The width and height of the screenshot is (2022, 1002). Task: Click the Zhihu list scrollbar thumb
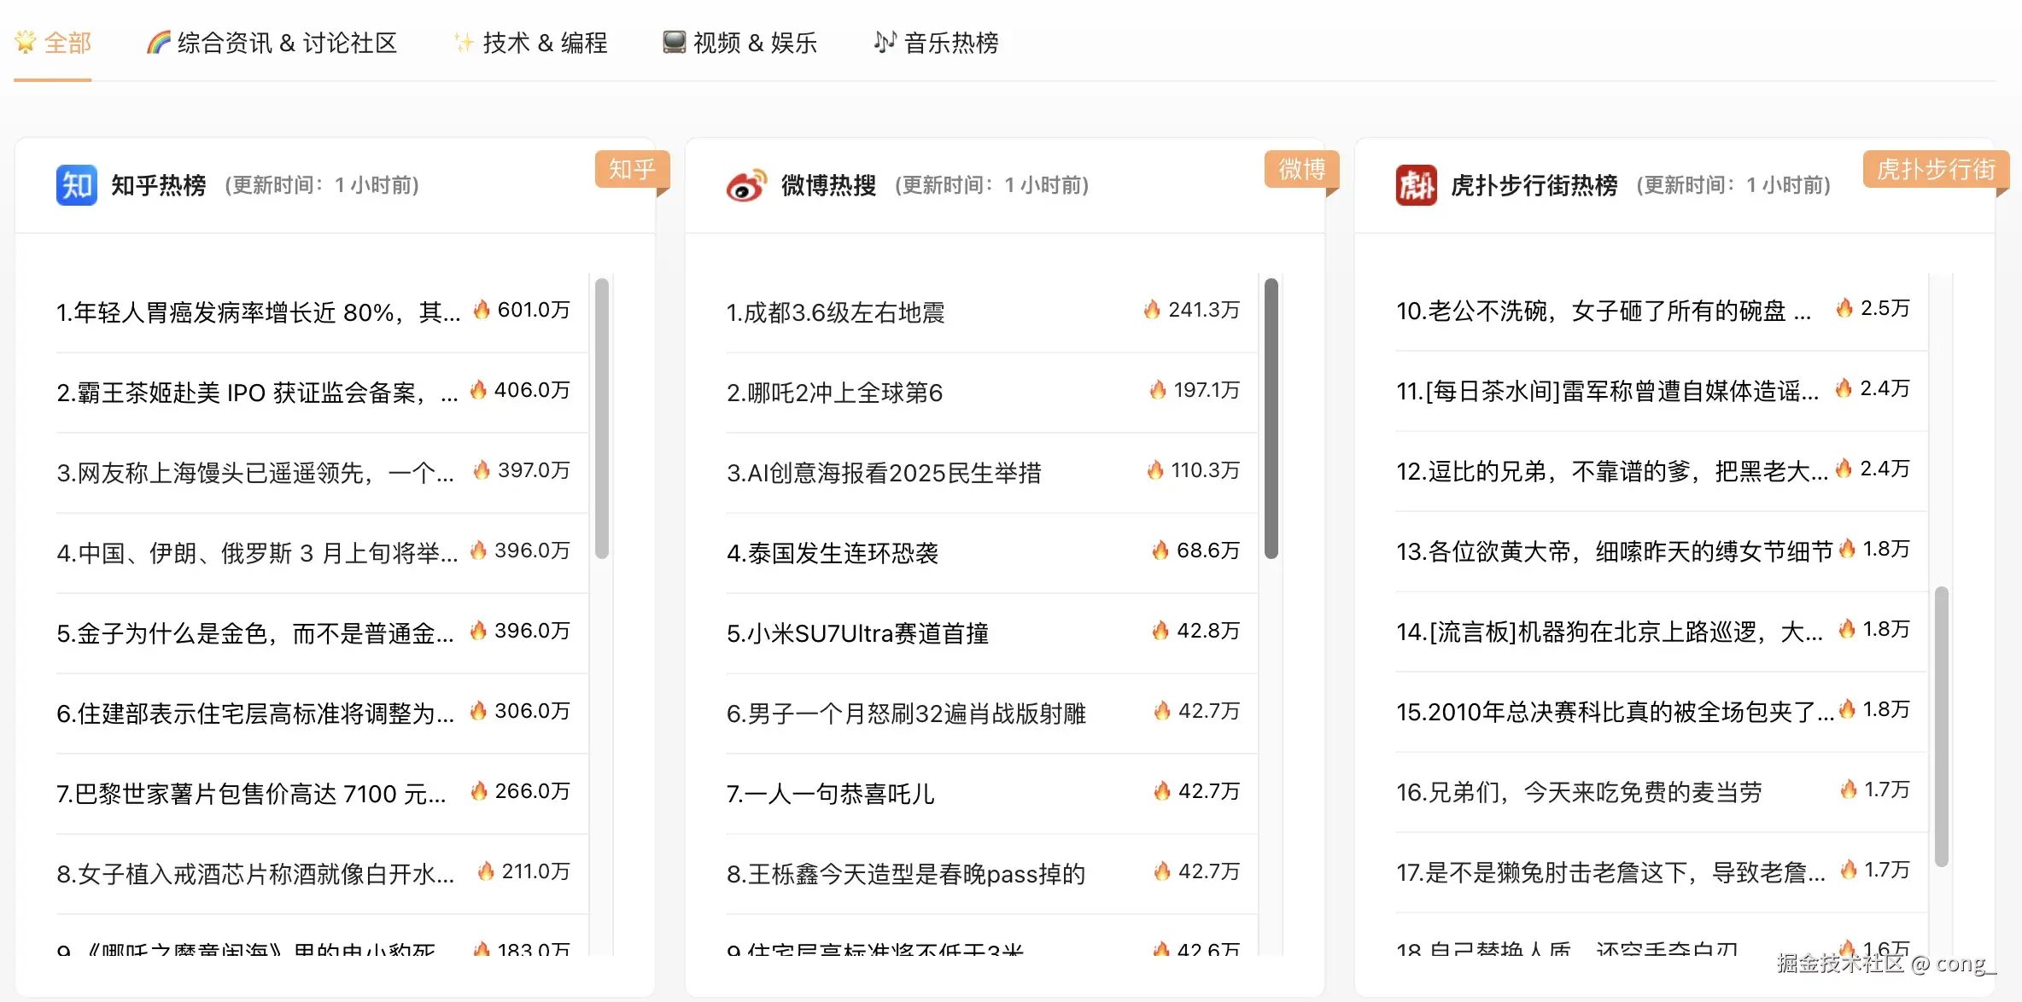click(602, 418)
